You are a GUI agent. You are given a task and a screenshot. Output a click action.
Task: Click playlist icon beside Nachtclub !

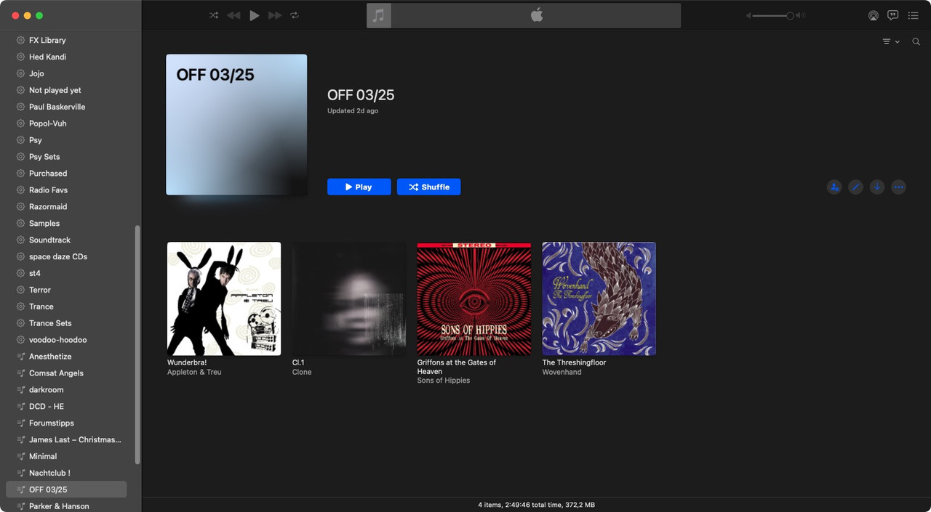click(21, 473)
